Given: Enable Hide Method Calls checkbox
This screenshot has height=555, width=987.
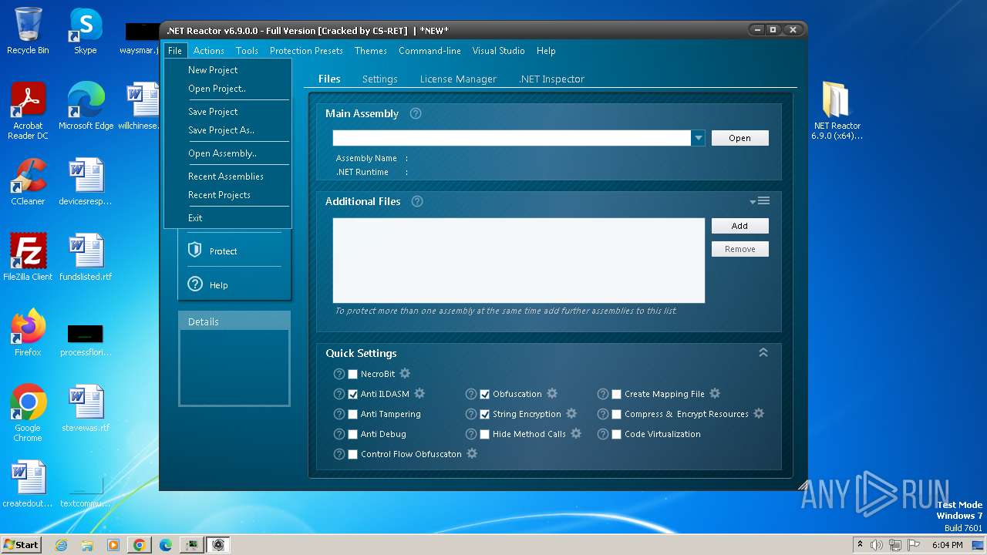Looking at the screenshot, I should [484, 434].
